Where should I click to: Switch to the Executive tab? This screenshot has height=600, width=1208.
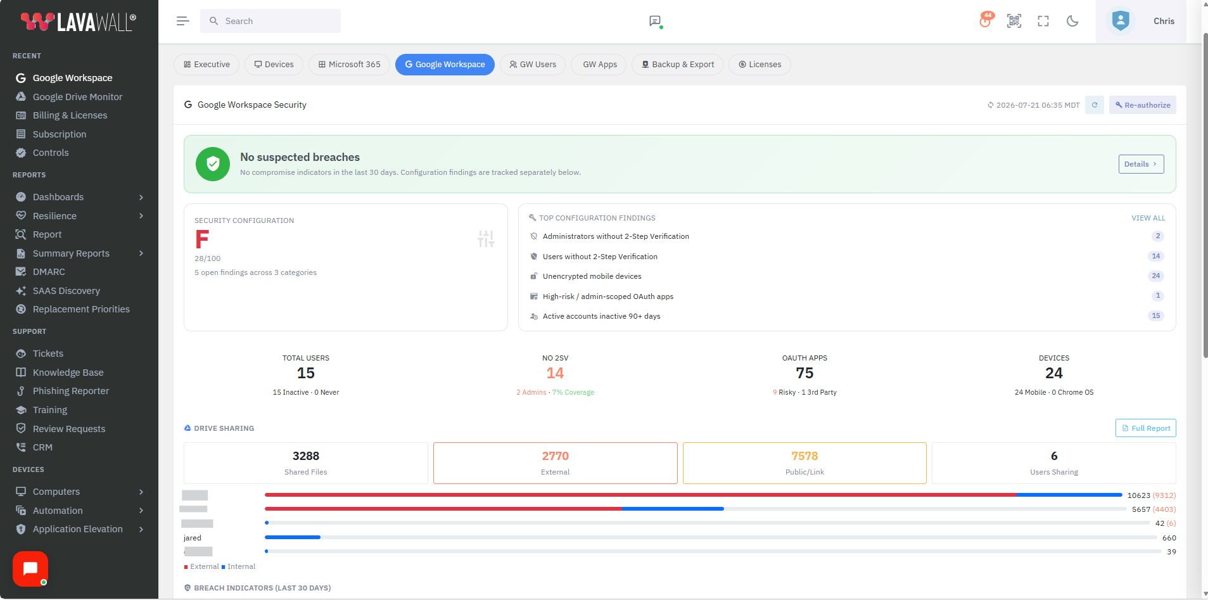click(x=207, y=65)
